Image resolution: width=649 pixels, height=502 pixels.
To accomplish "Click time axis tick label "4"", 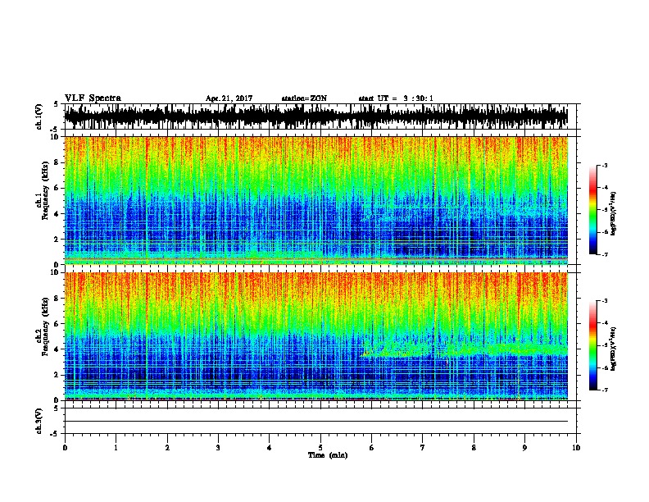I will tap(270, 448).
